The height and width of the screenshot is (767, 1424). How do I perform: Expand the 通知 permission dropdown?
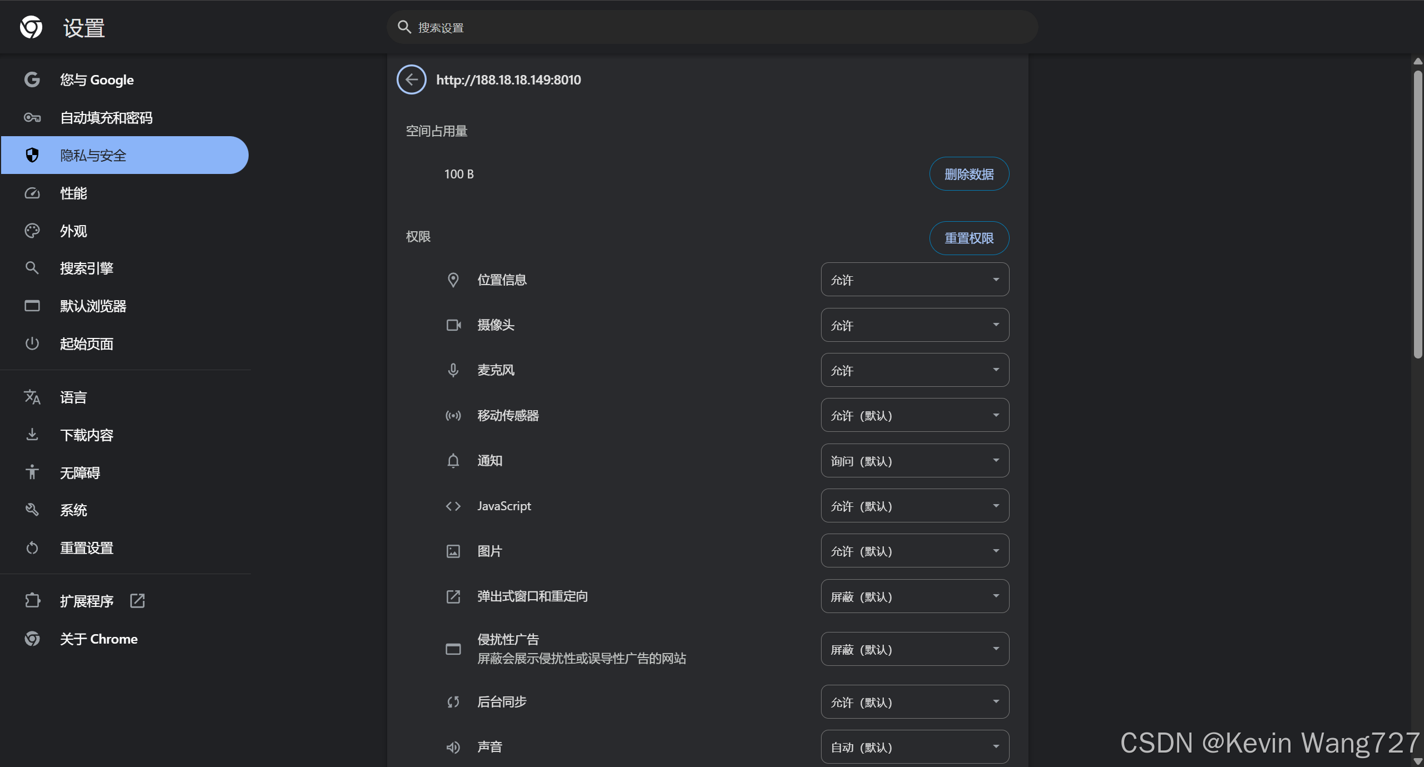[914, 461]
